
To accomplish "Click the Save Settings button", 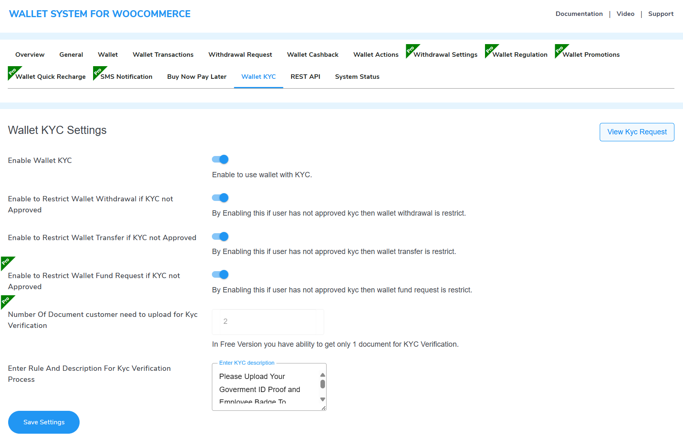I will [44, 422].
